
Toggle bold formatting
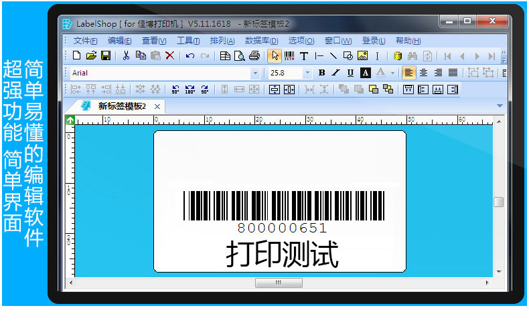click(x=322, y=72)
